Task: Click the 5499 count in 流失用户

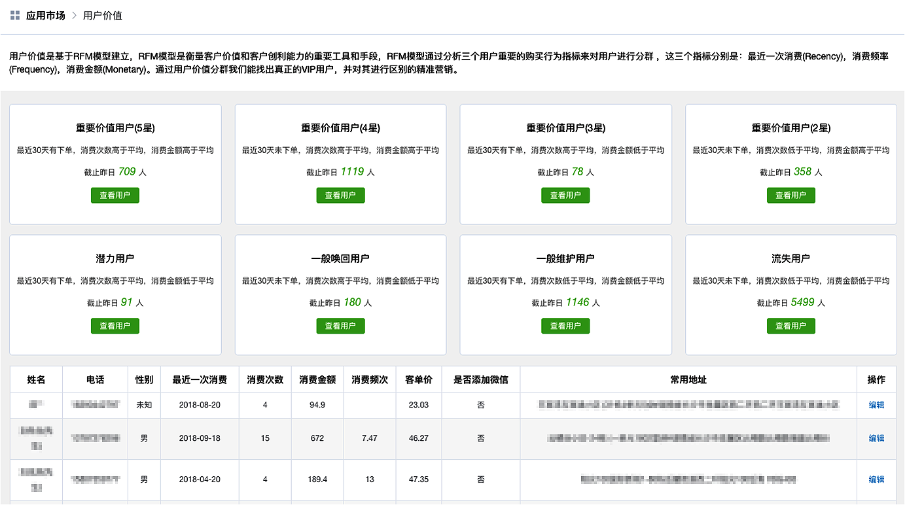Action: [x=803, y=302]
